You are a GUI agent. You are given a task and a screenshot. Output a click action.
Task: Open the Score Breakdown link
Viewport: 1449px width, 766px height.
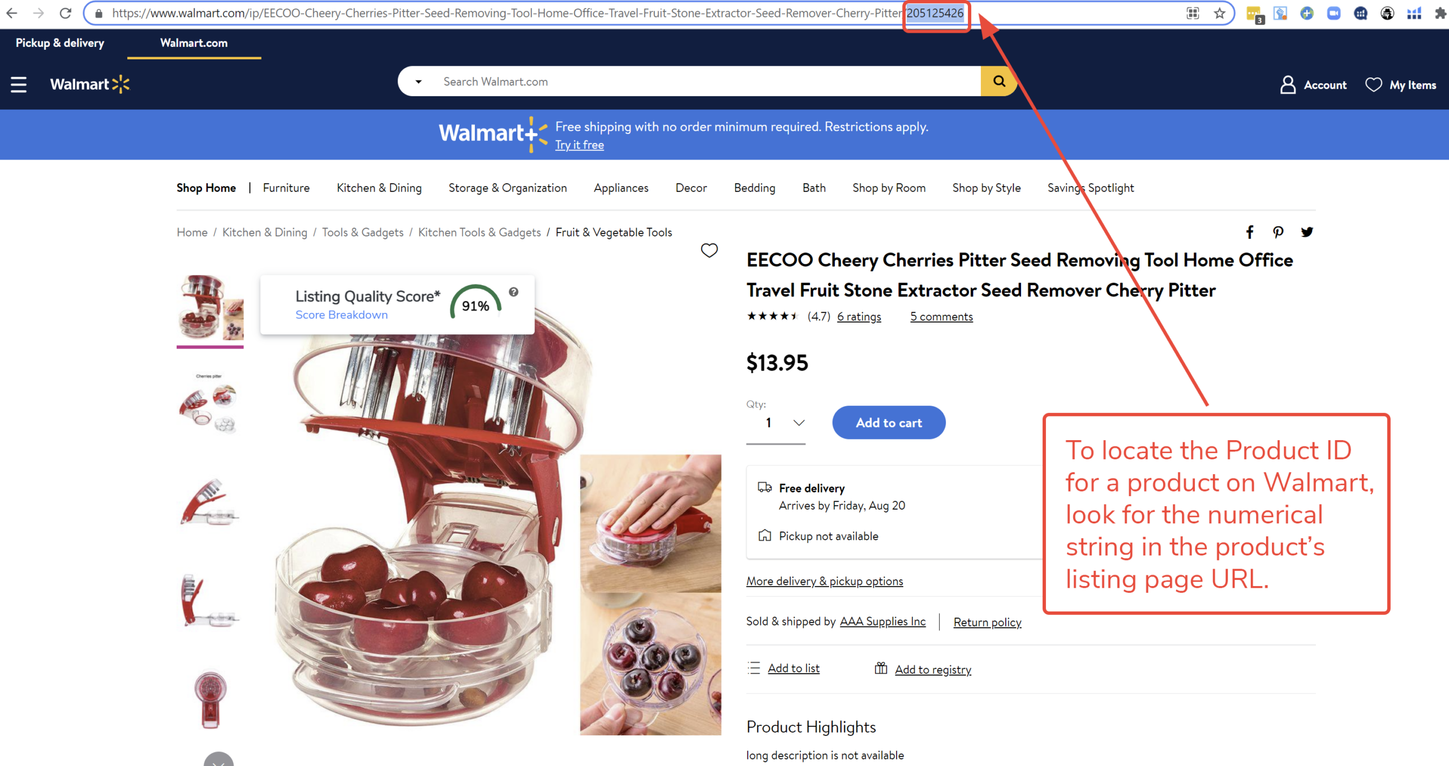(341, 315)
